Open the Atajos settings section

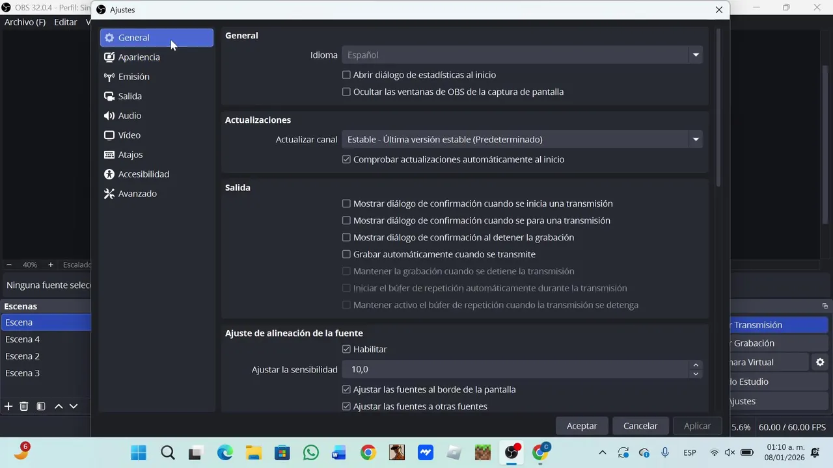157,155
